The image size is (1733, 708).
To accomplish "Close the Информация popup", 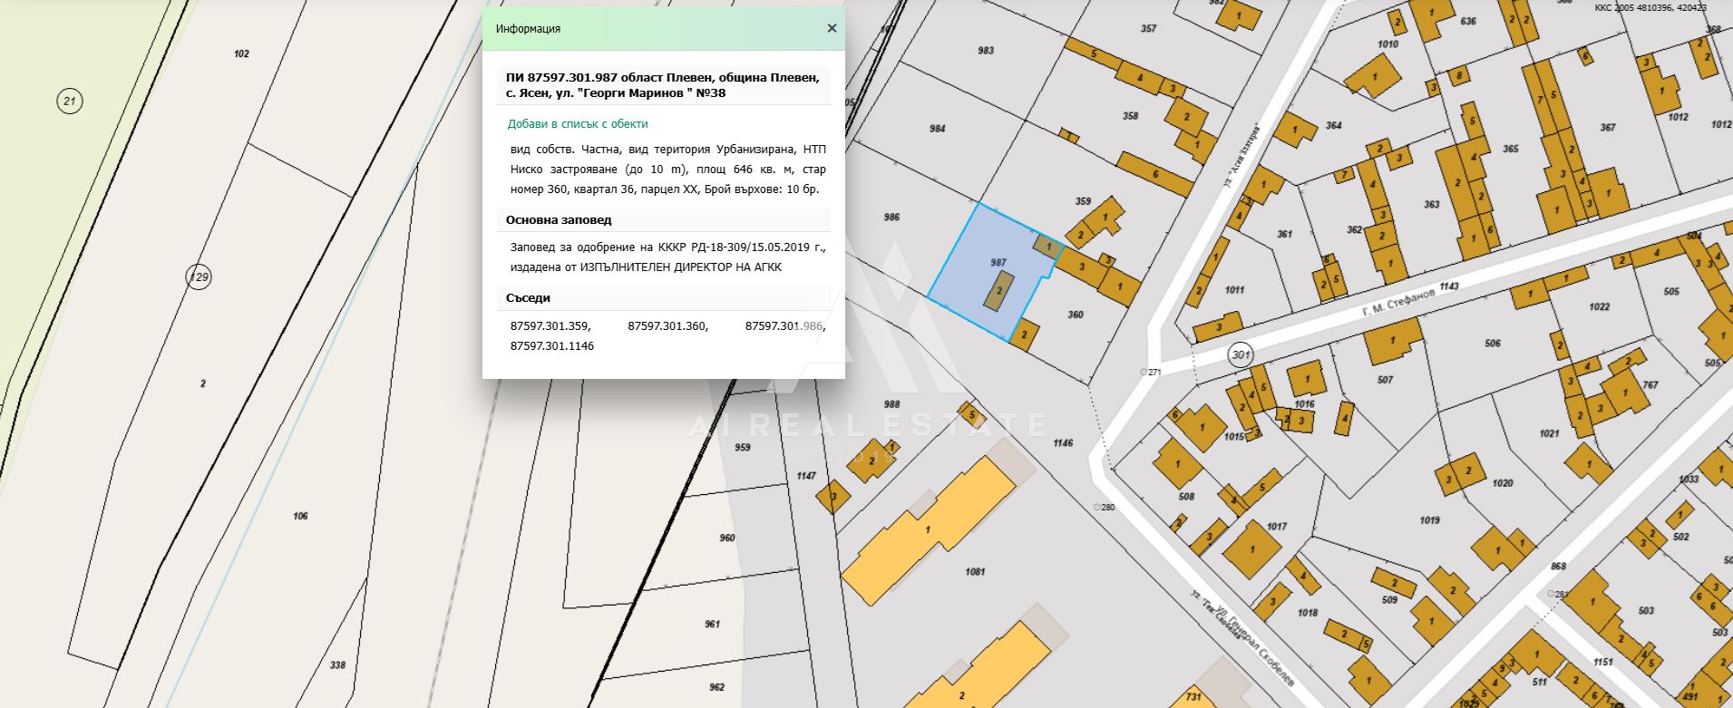I will [x=832, y=28].
